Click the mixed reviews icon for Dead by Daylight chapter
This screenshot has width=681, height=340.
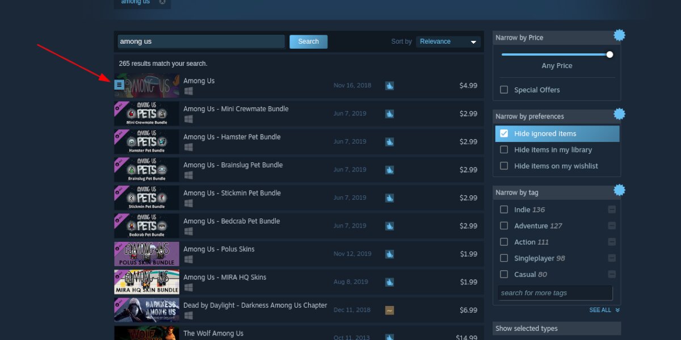389,309
